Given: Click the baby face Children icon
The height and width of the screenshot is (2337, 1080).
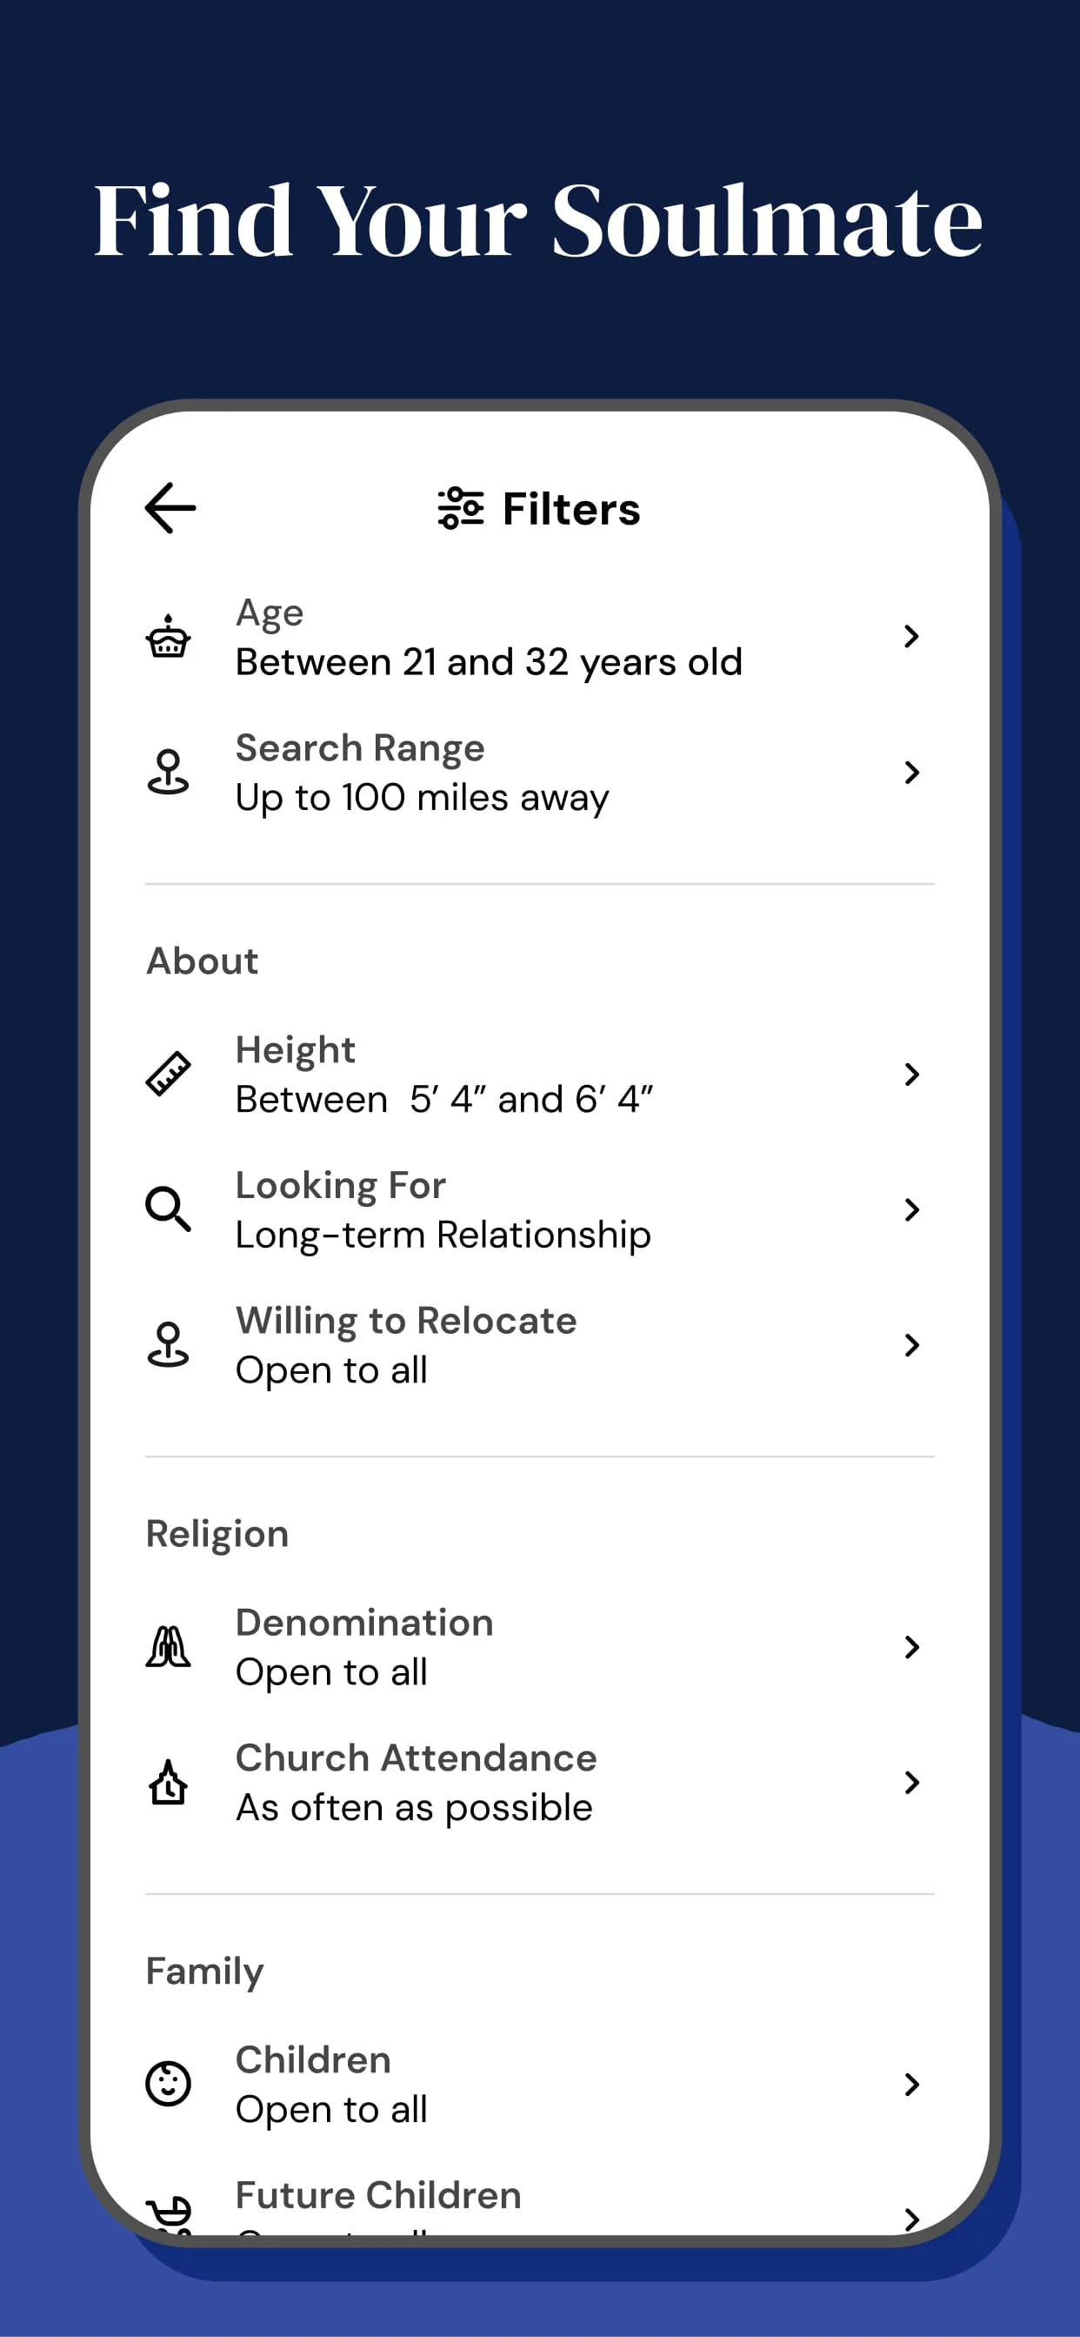Looking at the screenshot, I should [x=169, y=2084].
